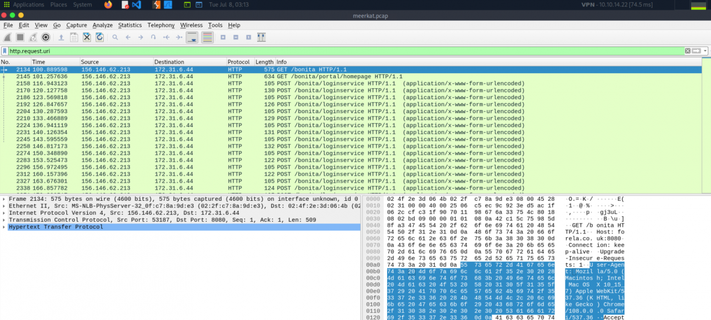Viewport: 711px width, 320px height.
Task: Click the Zoom out text icon
Action: [236, 37]
